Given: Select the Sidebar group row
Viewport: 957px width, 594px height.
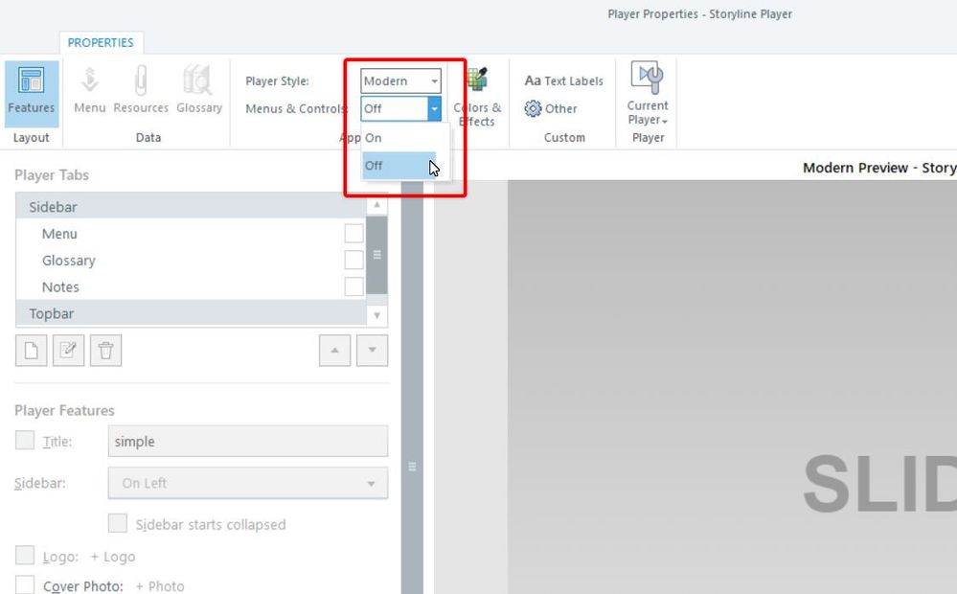Looking at the screenshot, I should click(x=191, y=206).
